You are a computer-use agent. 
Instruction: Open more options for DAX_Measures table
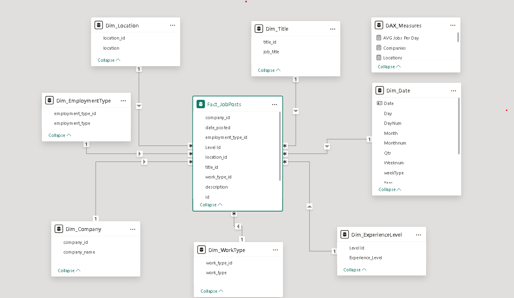pos(453,25)
